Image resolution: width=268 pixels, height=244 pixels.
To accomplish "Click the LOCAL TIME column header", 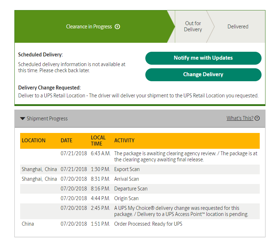I will [x=98, y=141].
